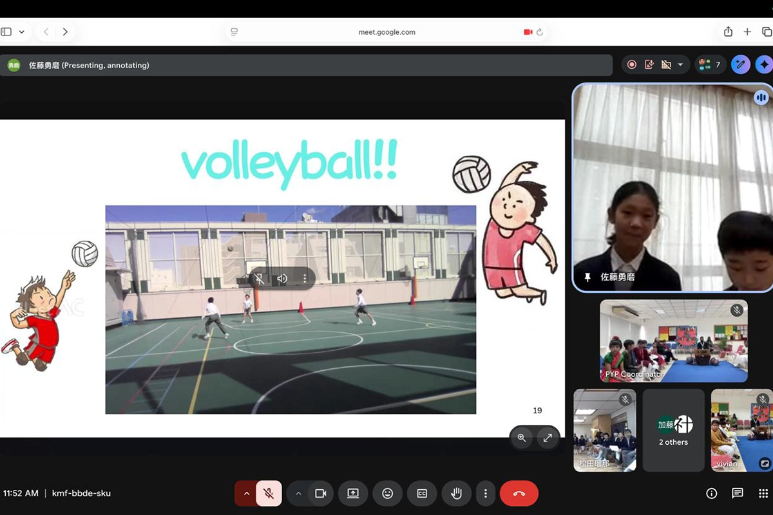This screenshot has height=515, width=773.
Task: Open a new Safari tab
Action: coord(747,32)
